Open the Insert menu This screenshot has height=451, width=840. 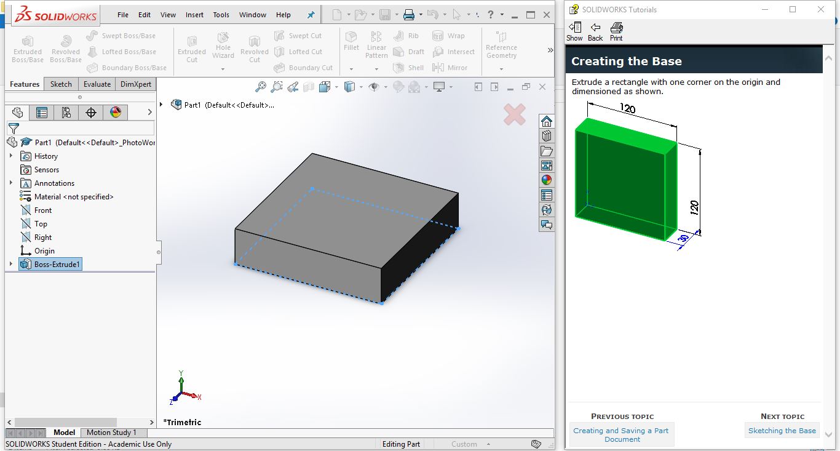(194, 15)
